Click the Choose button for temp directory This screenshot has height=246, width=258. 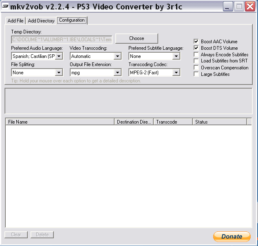point(137,38)
